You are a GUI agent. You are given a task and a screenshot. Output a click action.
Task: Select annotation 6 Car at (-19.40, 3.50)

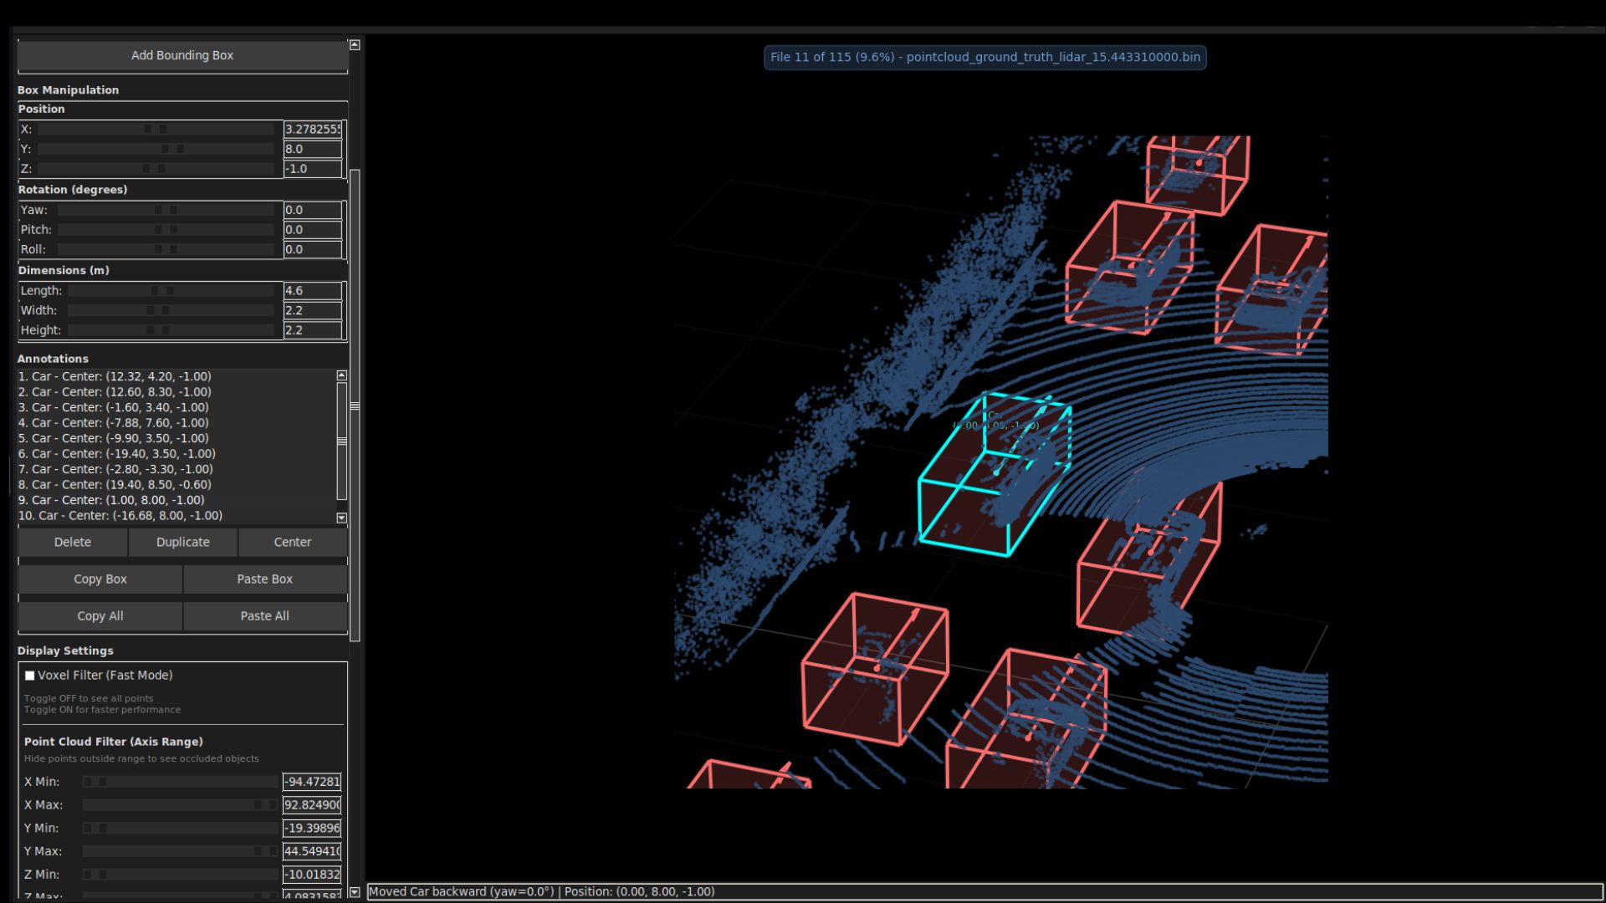click(x=117, y=453)
